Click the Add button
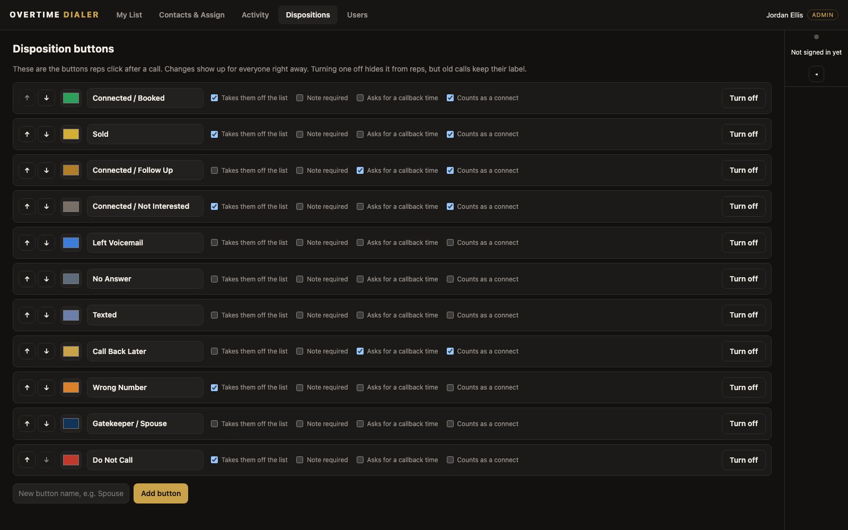This screenshot has width=848, height=530. 161,493
